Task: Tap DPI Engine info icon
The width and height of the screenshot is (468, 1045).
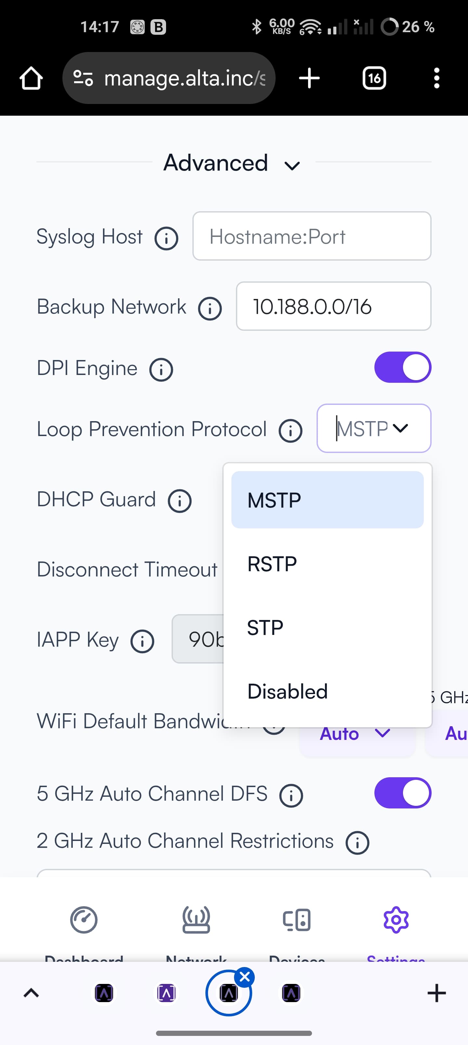Action: [x=161, y=369]
